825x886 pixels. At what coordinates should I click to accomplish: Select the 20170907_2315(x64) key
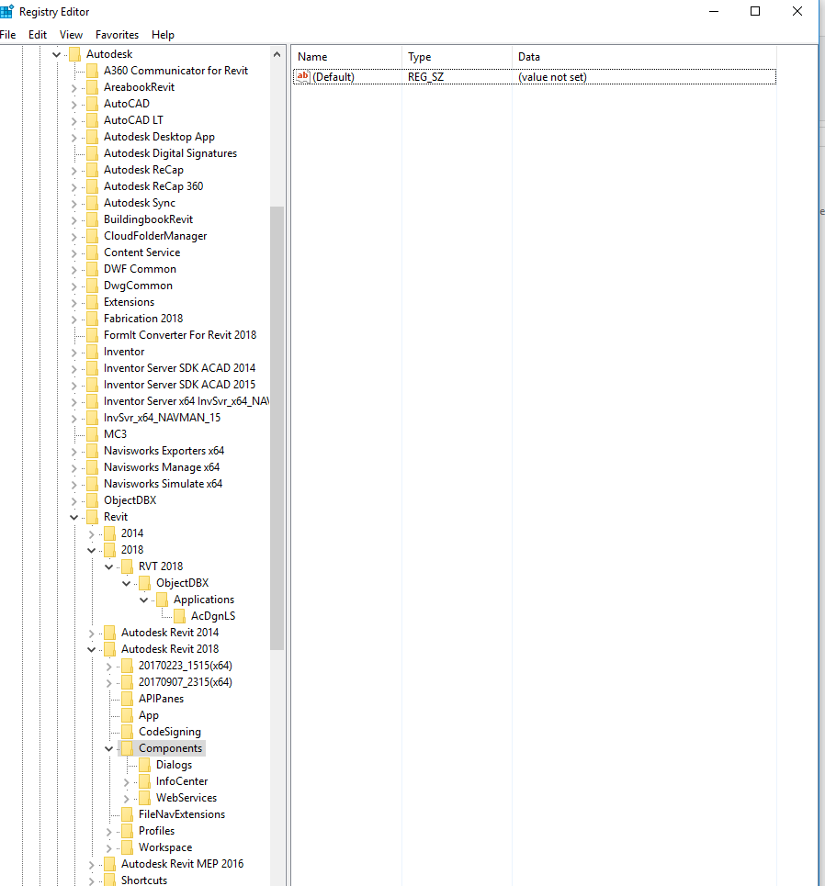click(186, 682)
